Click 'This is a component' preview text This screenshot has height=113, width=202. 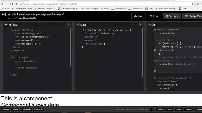click(x=27, y=98)
